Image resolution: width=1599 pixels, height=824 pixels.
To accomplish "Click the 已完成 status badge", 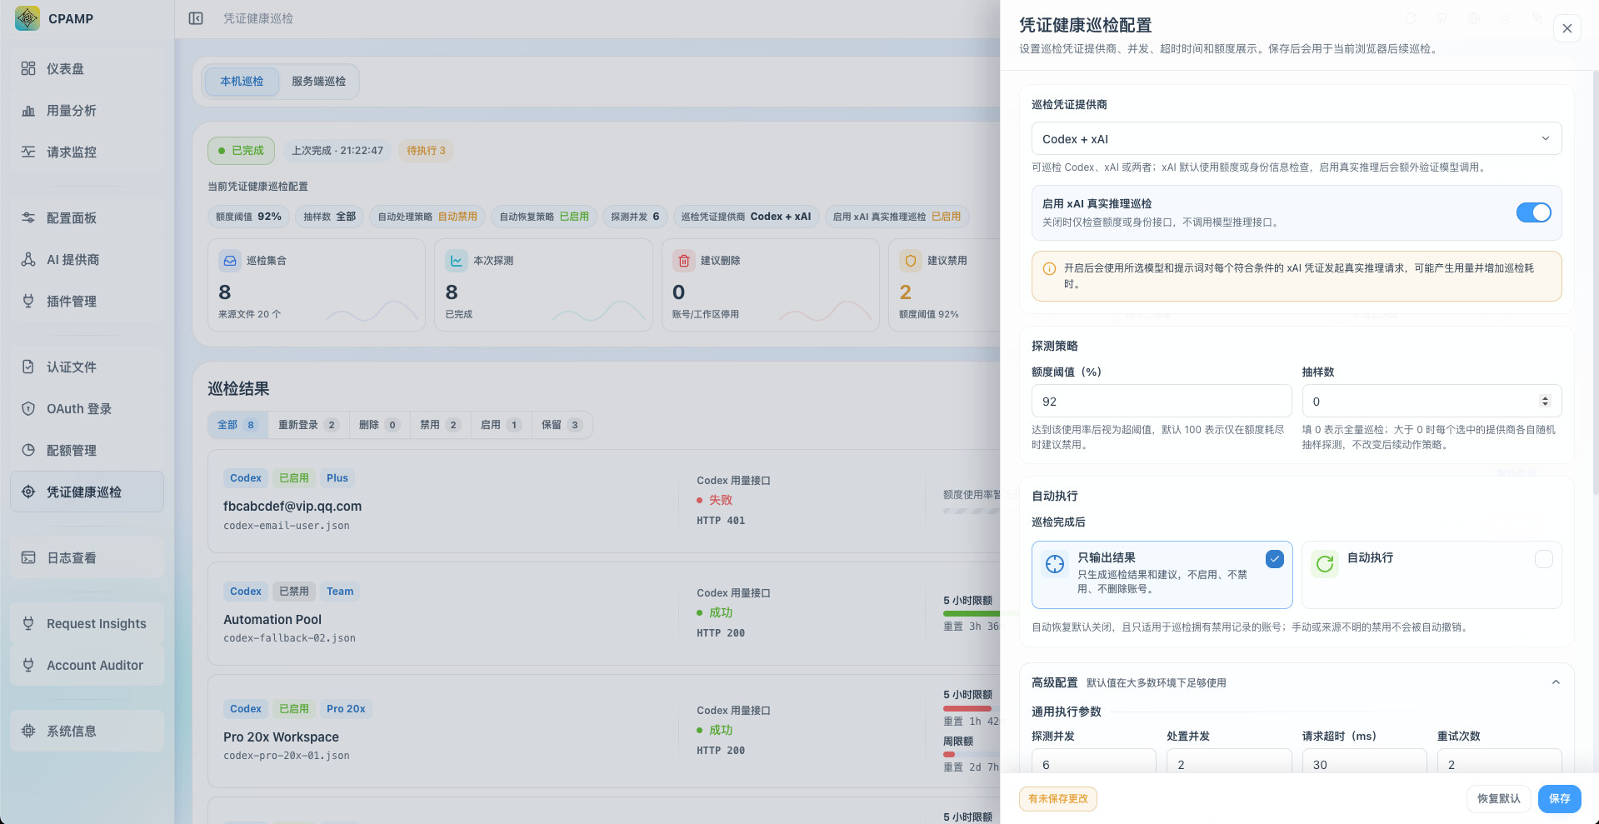I will 241,151.
